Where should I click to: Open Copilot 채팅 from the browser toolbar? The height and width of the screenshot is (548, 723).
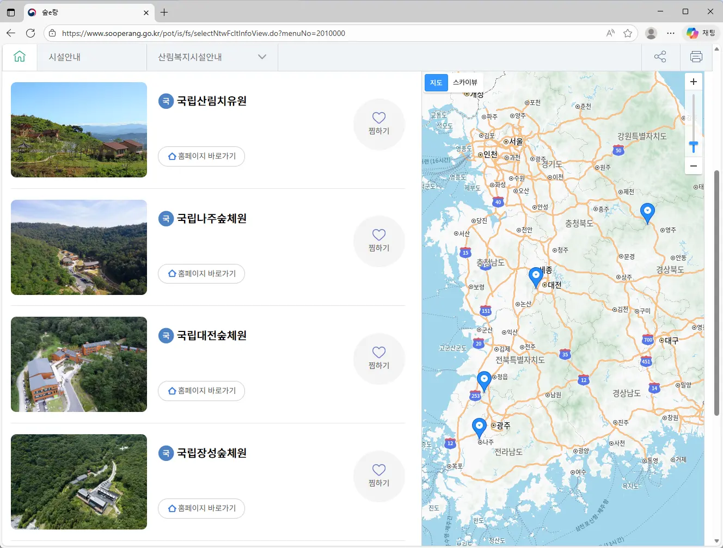pos(700,33)
